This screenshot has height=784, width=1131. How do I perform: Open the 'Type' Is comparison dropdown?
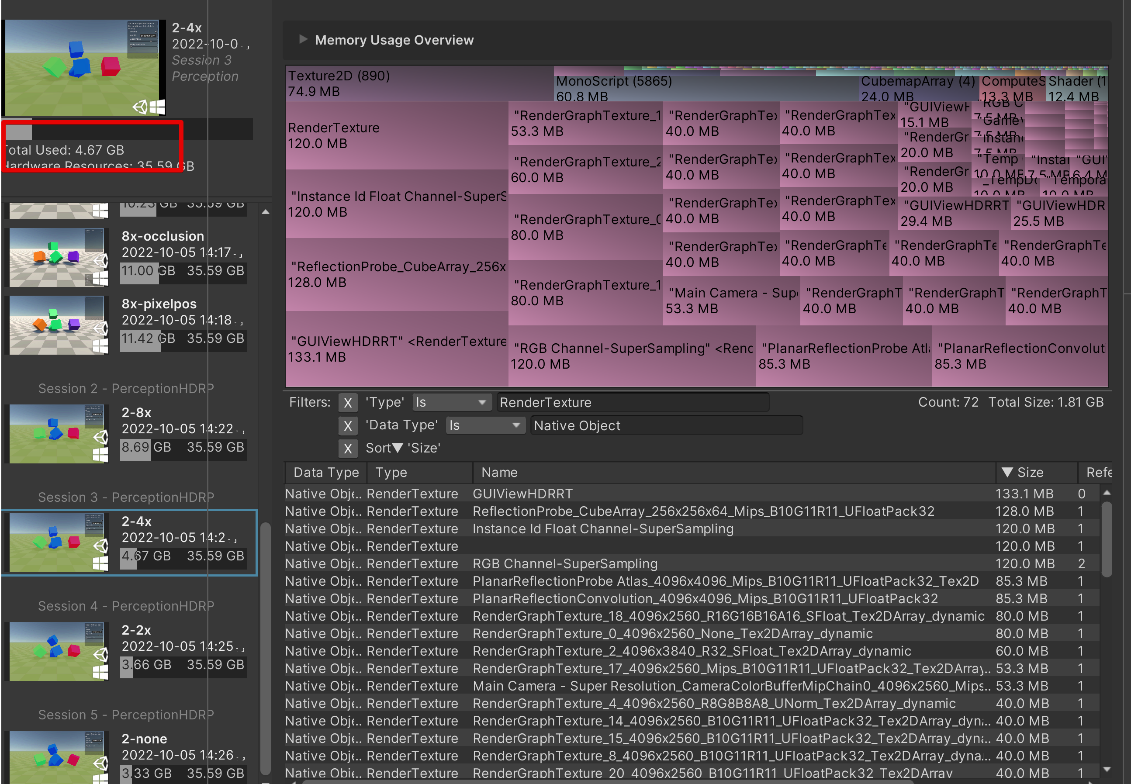(452, 403)
